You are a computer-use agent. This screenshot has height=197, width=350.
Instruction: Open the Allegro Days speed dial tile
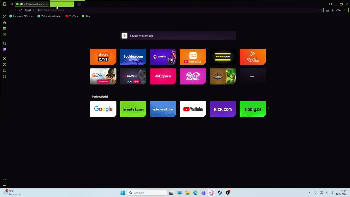pyautogui.click(x=103, y=57)
